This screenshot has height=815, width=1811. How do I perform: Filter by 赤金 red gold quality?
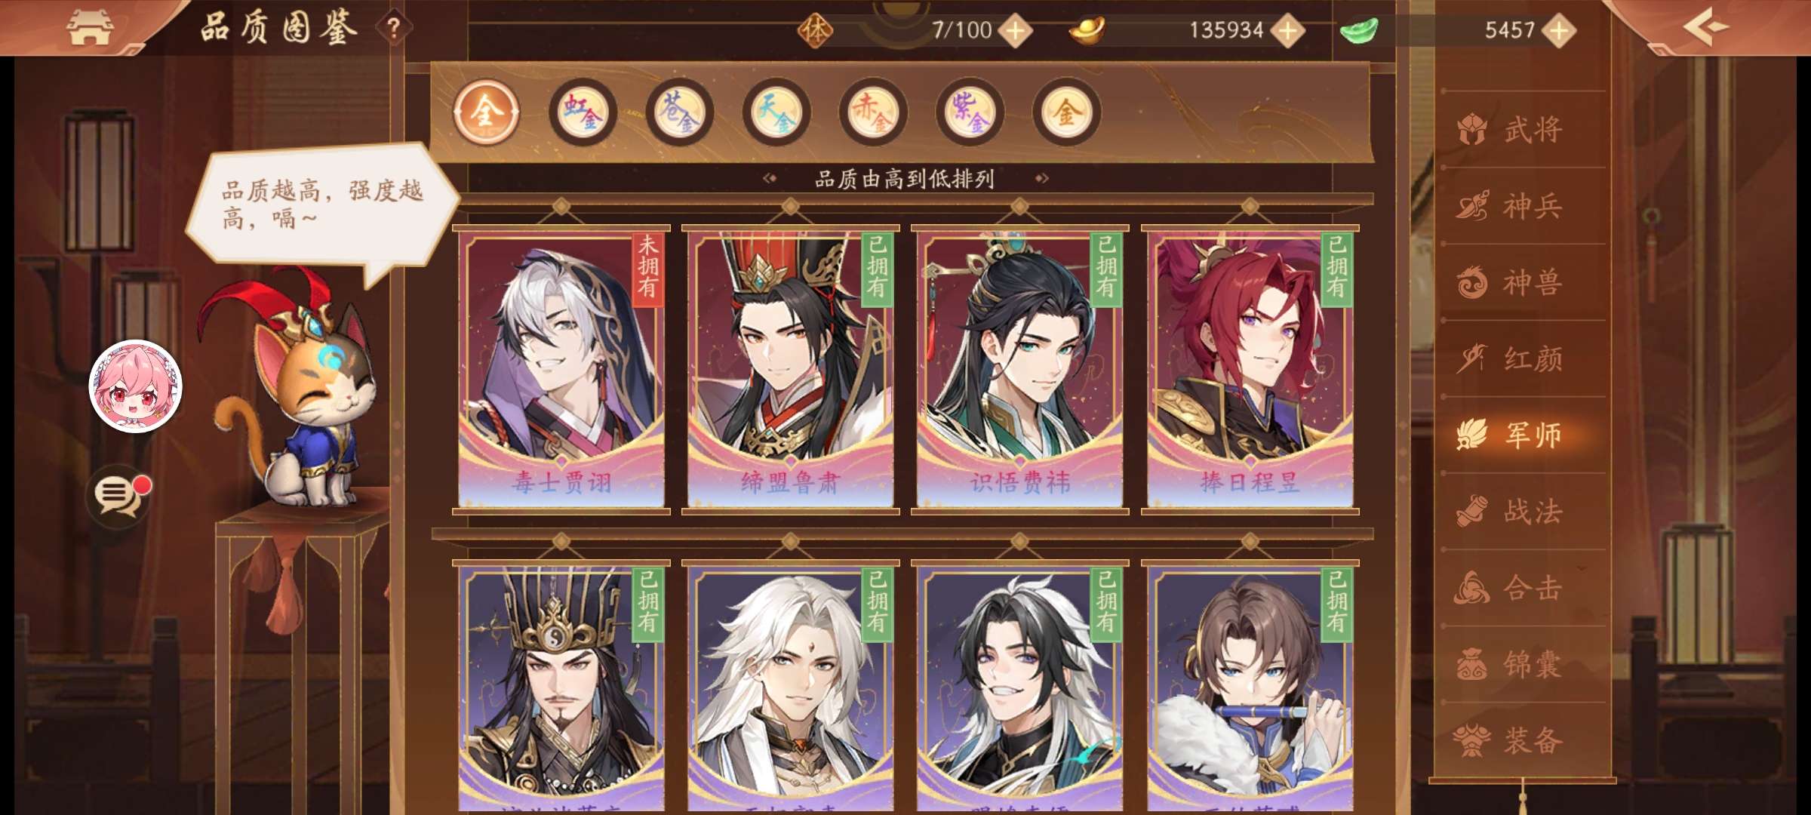click(x=873, y=112)
